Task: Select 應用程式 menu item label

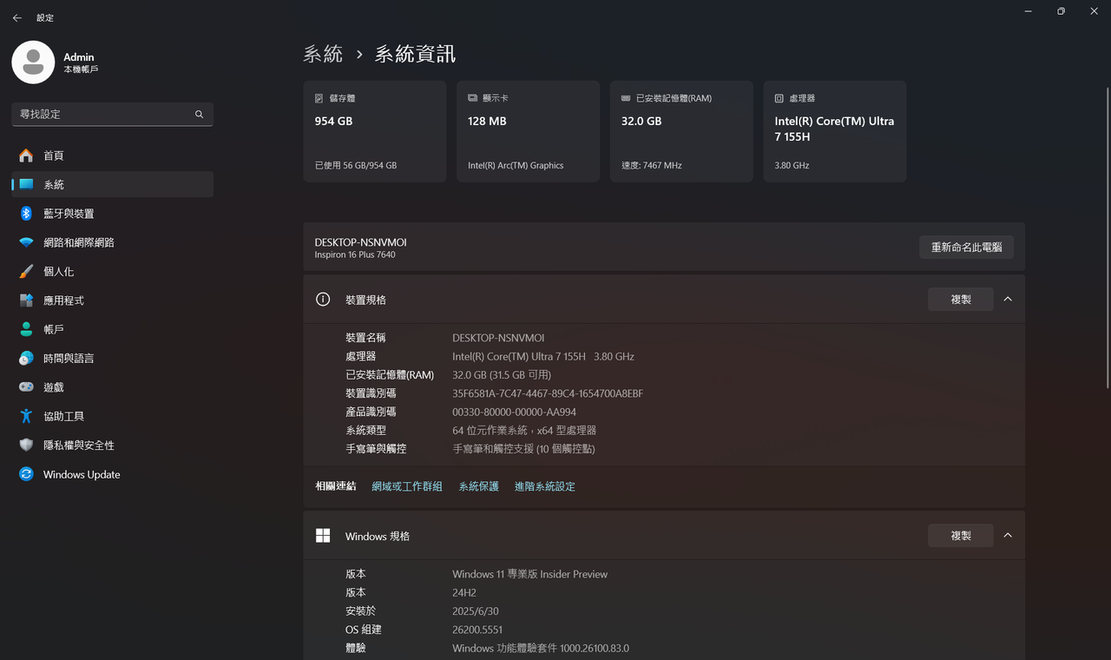Action: pos(64,300)
